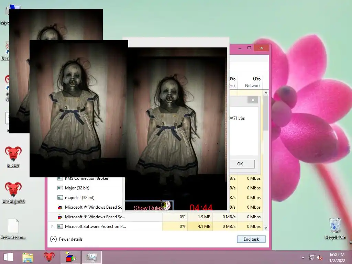Maximize the Task Manager window

[249, 48]
